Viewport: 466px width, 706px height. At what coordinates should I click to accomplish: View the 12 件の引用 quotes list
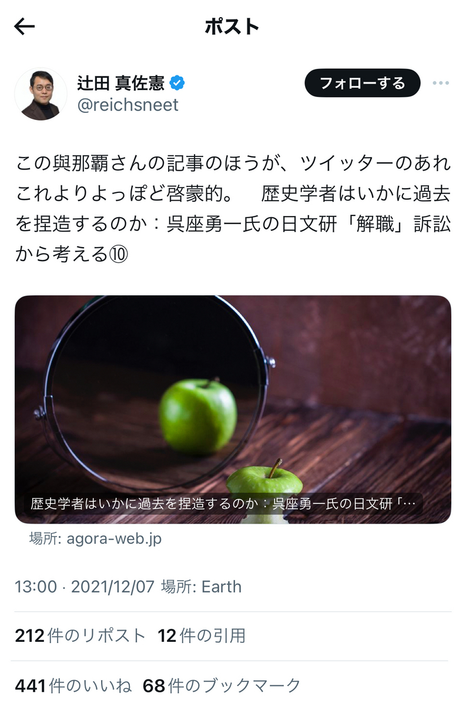202,635
